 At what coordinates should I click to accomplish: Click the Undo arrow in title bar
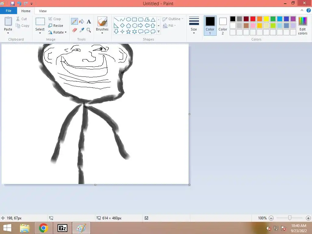point(19,4)
